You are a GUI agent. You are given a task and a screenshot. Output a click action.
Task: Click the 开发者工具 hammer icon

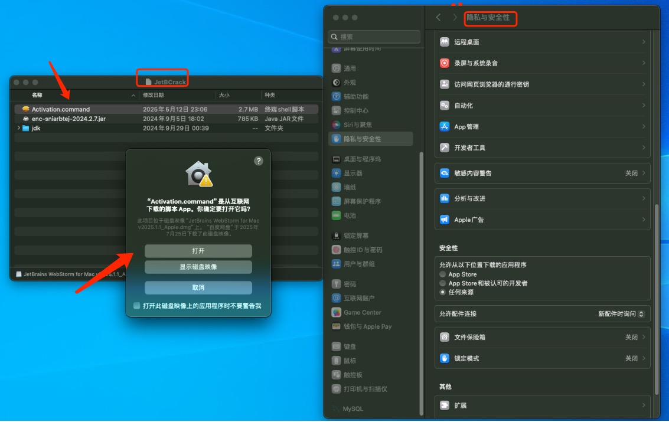[445, 148]
